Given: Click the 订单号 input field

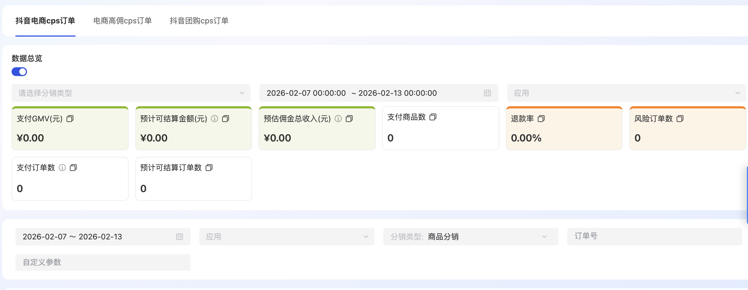Looking at the screenshot, I should coord(654,237).
